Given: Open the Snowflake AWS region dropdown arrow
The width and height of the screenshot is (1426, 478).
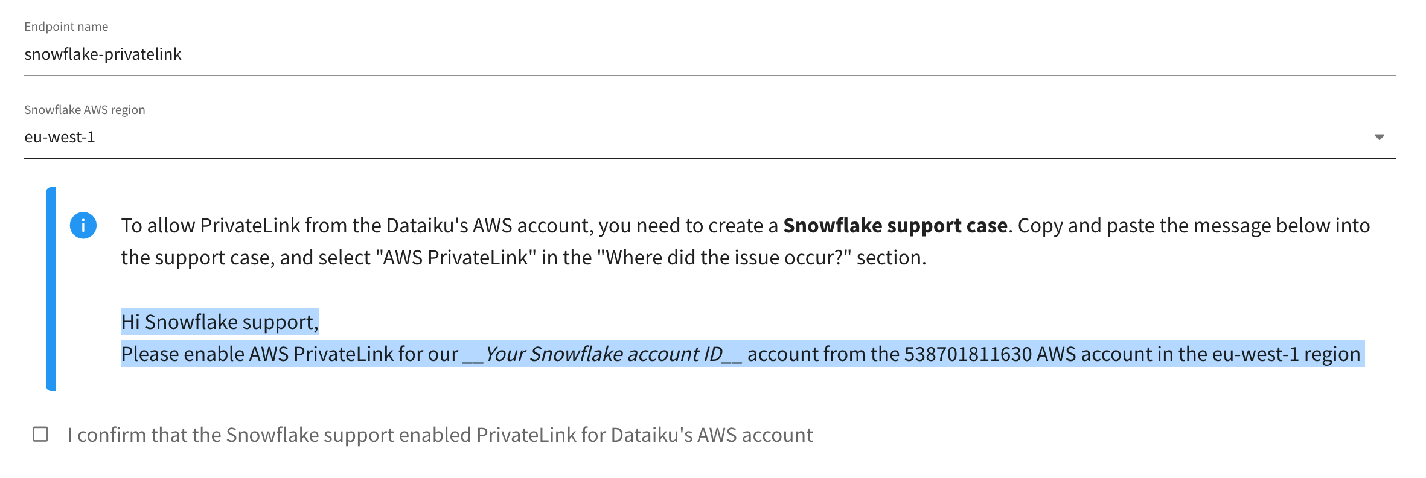Looking at the screenshot, I should pos(1380,138).
